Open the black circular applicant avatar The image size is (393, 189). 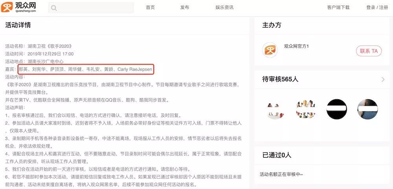(337, 109)
